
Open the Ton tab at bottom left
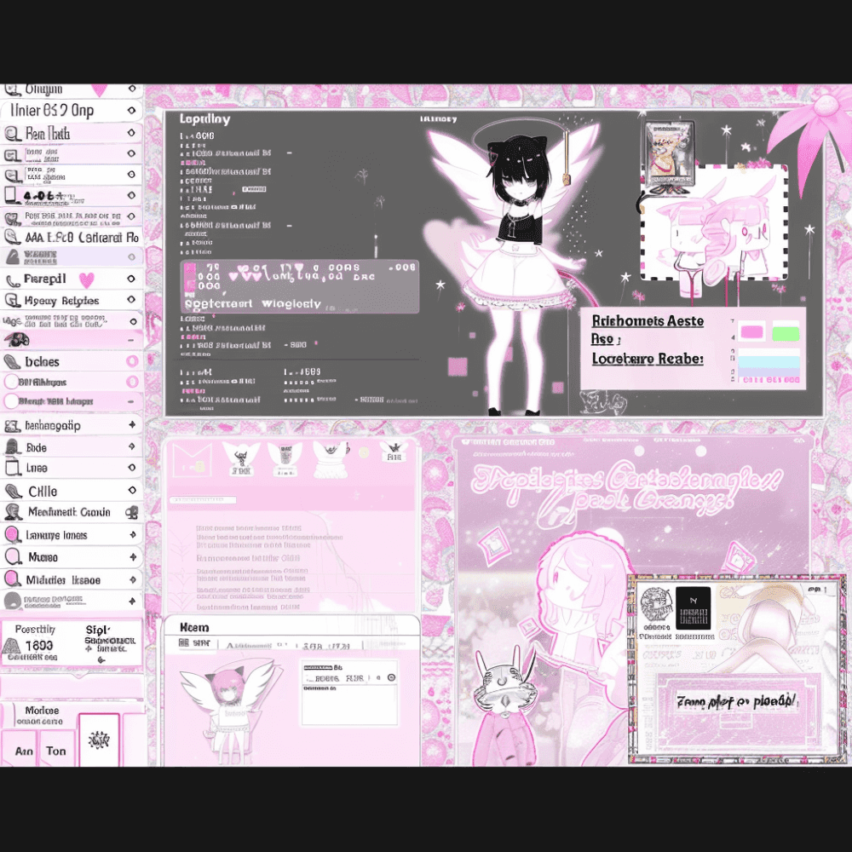click(56, 750)
